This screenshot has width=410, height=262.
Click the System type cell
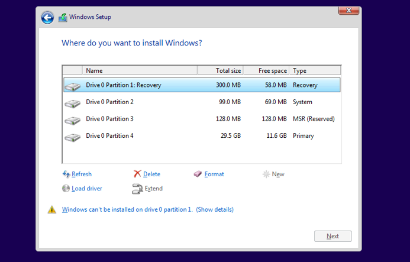302,102
